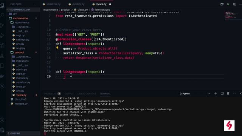242x136 pixels.
Task: Open tests.py in the file tree
Action: pos(21,87)
